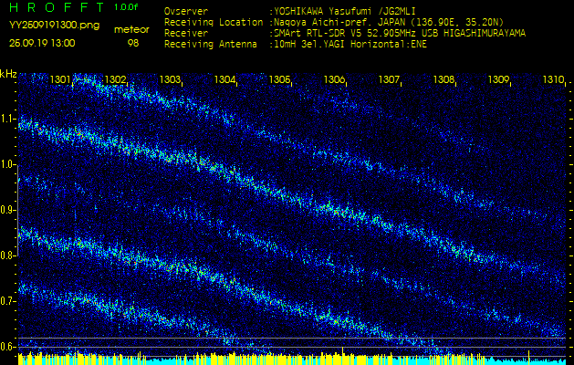This screenshot has height=365, width=574.
Task: Click the HROFFT title text
Action: [x=57, y=7]
